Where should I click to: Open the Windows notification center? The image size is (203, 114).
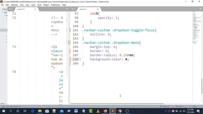(x=198, y=111)
